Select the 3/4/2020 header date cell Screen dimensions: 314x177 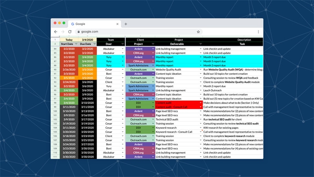[x=88, y=40]
